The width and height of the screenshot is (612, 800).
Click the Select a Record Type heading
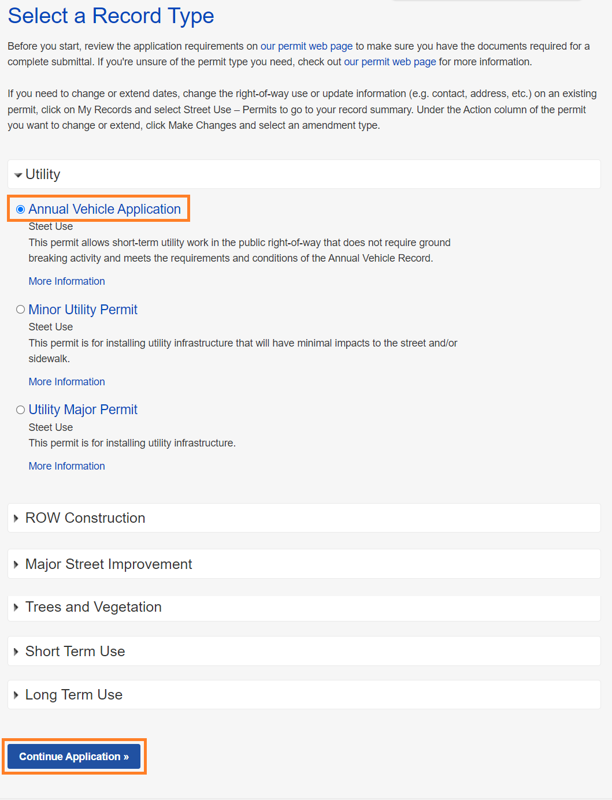tap(111, 16)
